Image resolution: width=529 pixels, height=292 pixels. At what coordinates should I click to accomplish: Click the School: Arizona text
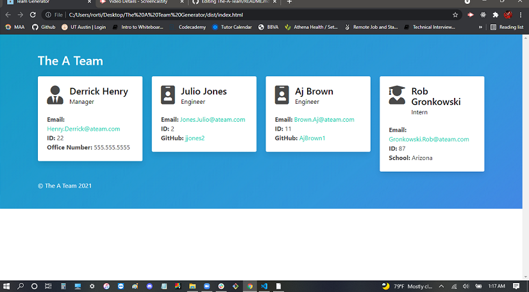(x=410, y=158)
